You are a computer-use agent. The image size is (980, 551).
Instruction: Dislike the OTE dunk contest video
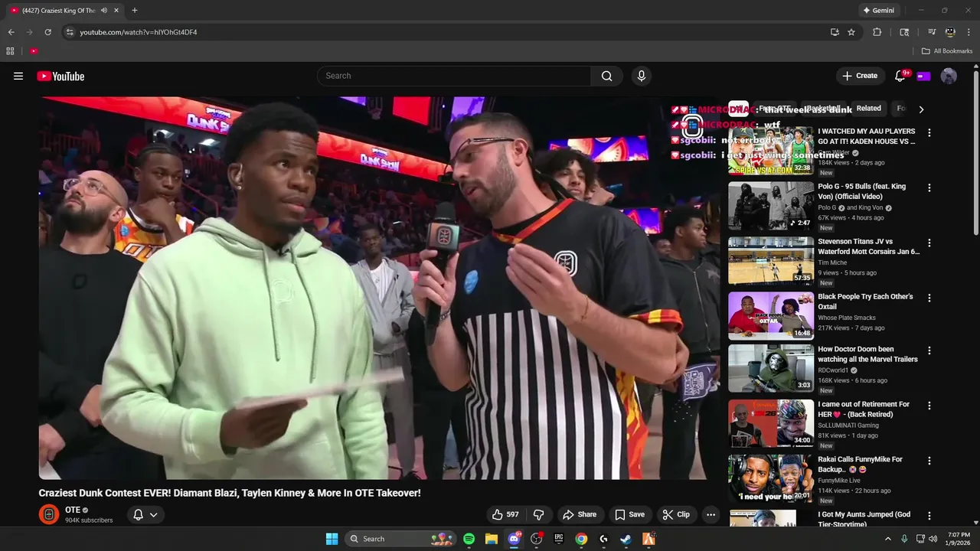click(x=539, y=514)
